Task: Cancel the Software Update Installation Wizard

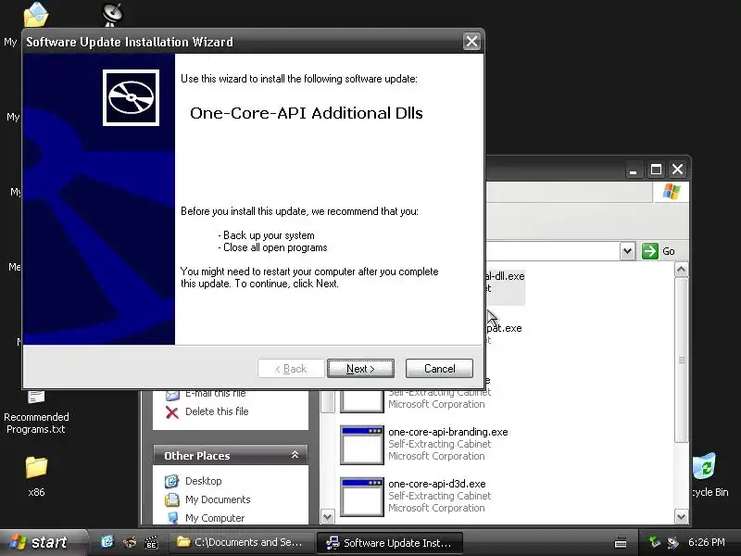Action: click(439, 368)
